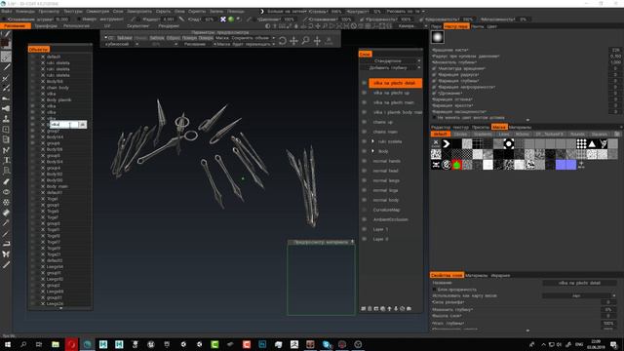Click the plus add-mask icon

tap(581, 165)
